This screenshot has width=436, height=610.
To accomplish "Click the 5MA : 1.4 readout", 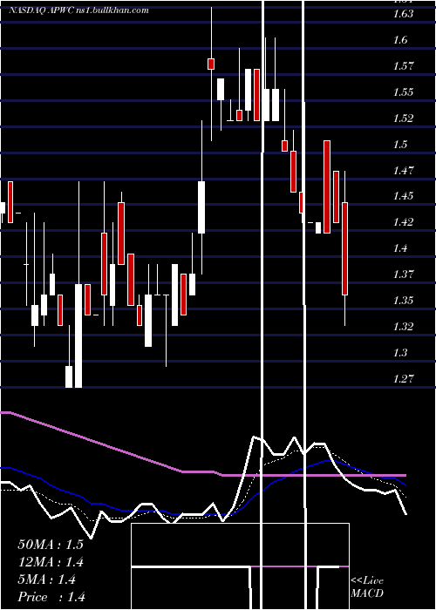I will pos(47,579).
